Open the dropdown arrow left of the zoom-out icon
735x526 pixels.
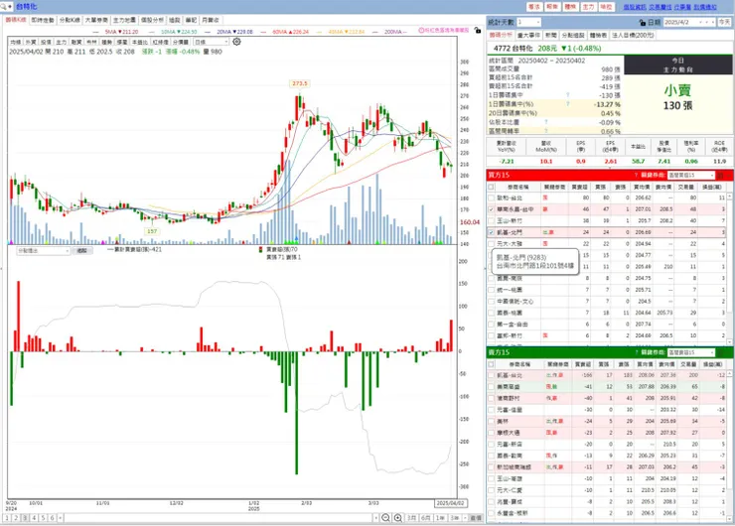coord(375,518)
